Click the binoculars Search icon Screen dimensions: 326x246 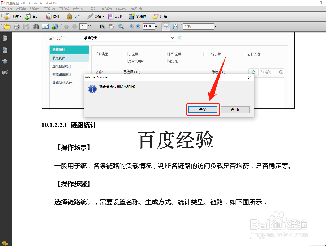point(36,27)
